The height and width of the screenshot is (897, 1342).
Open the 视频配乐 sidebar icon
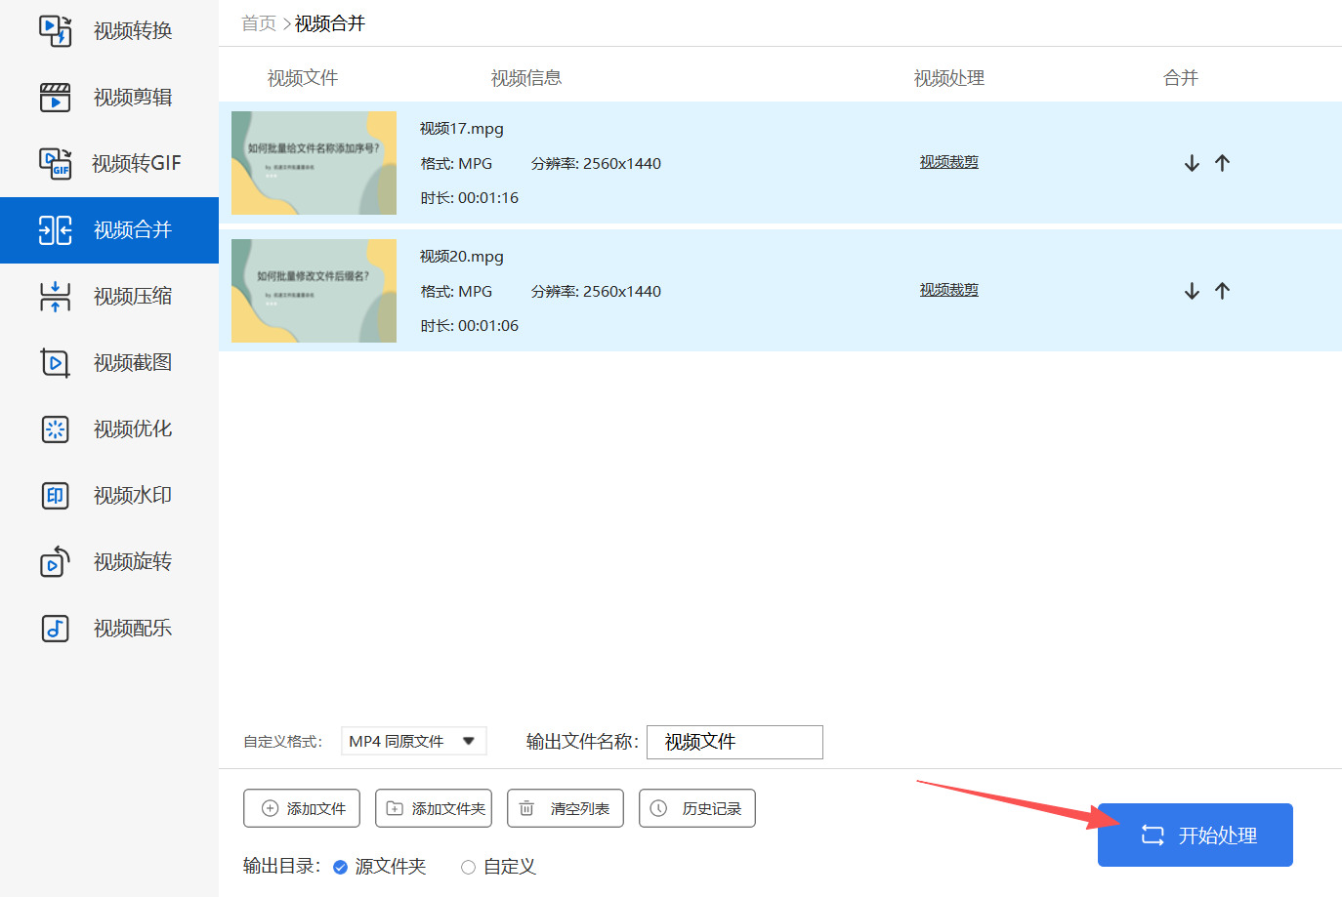pyautogui.click(x=55, y=629)
